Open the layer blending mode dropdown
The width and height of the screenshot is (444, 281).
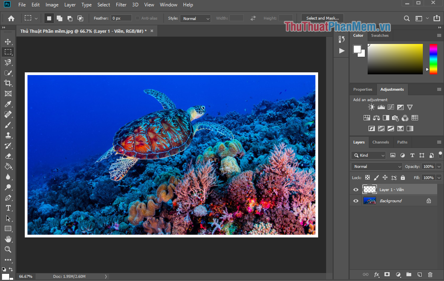[376, 166]
